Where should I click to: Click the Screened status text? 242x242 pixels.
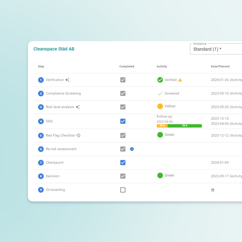pos(172,93)
